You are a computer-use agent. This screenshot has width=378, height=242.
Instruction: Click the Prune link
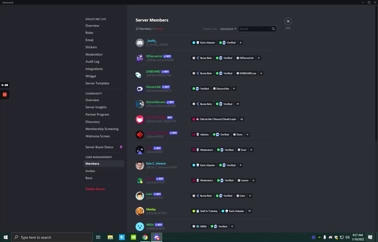[x=159, y=29]
